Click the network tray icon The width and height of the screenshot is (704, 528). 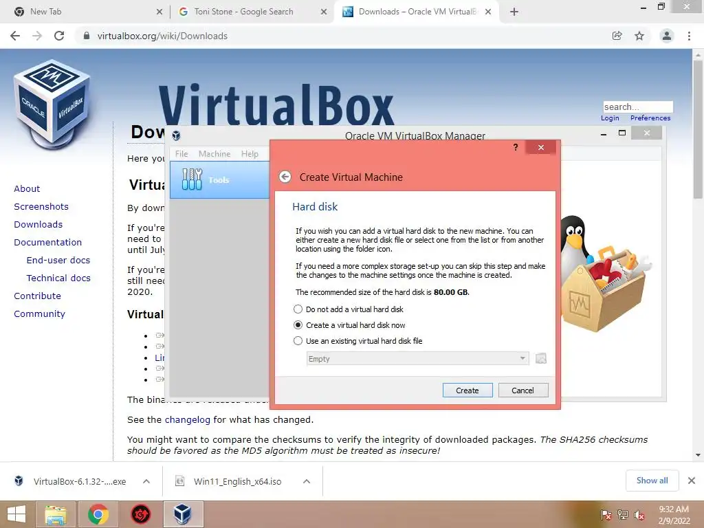click(x=622, y=515)
